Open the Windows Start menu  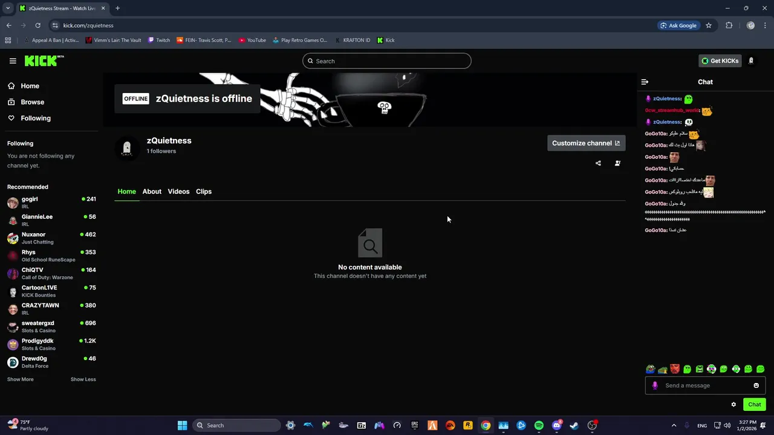click(x=182, y=425)
